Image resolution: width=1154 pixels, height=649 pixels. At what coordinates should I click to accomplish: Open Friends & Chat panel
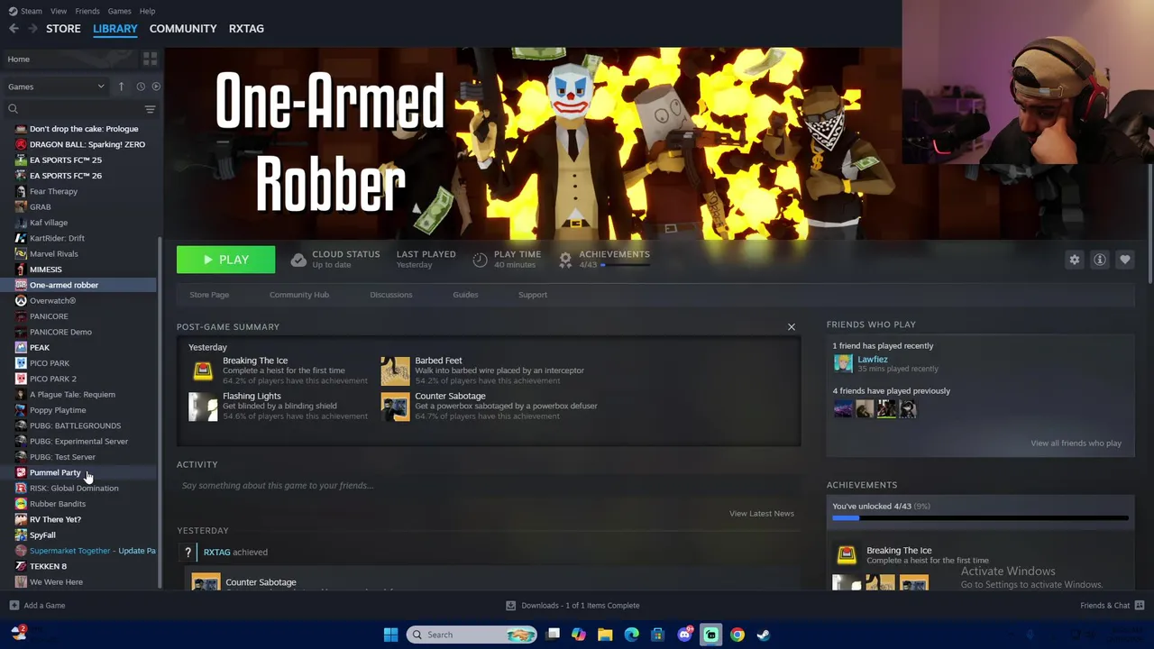[1113, 606]
